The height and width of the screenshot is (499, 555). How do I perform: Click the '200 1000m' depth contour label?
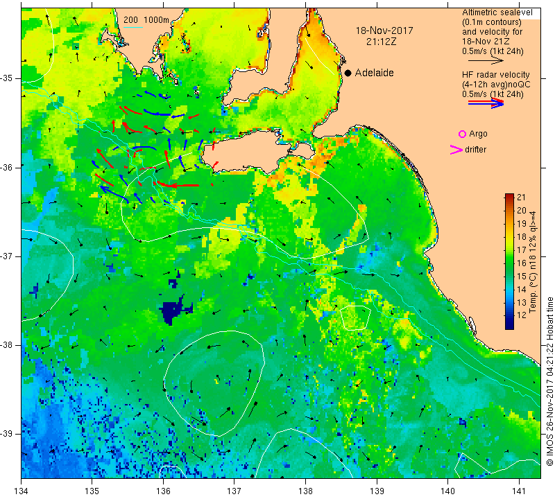(146, 20)
